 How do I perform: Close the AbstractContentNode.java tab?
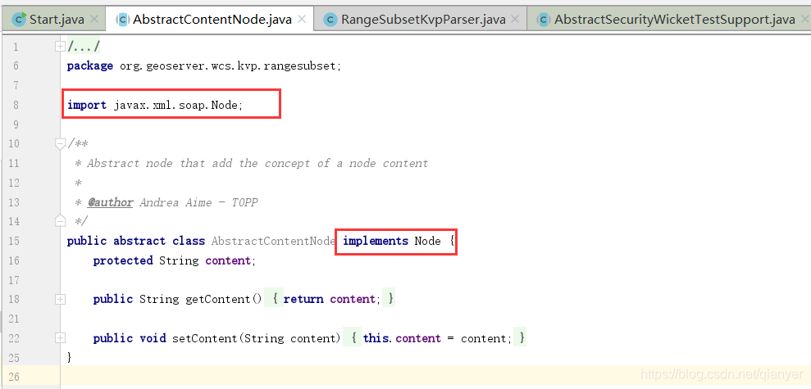pyautogui.click(x=302, y=20)
